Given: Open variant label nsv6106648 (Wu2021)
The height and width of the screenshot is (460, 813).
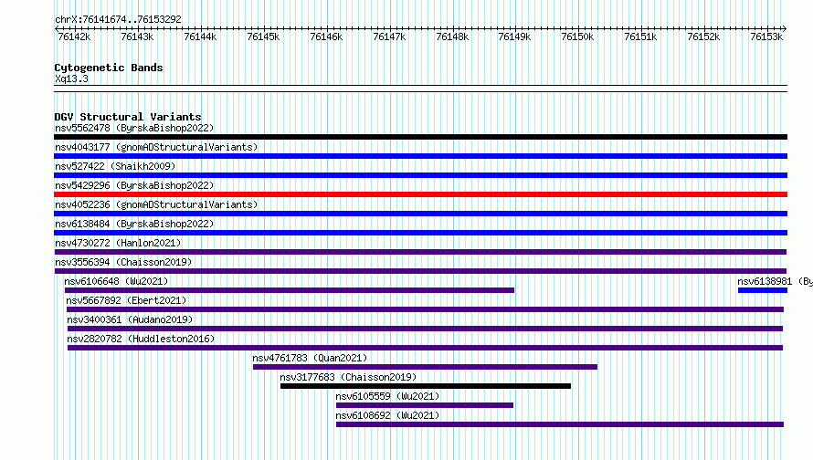Looking at the screenshot, I should tap(116, 281).
